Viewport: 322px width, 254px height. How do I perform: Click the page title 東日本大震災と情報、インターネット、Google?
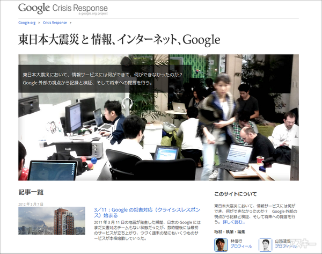click(x=119, y=39)
